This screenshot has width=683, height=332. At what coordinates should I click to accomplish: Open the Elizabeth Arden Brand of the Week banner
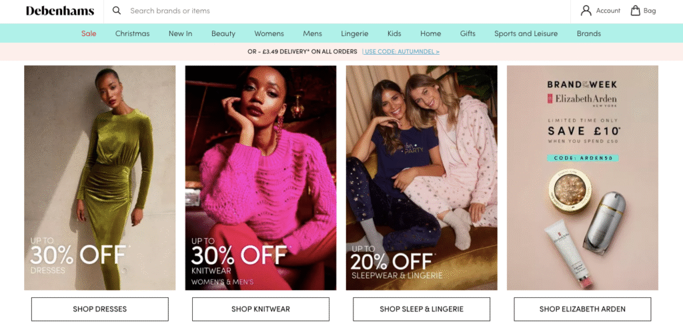click(582, 177)
